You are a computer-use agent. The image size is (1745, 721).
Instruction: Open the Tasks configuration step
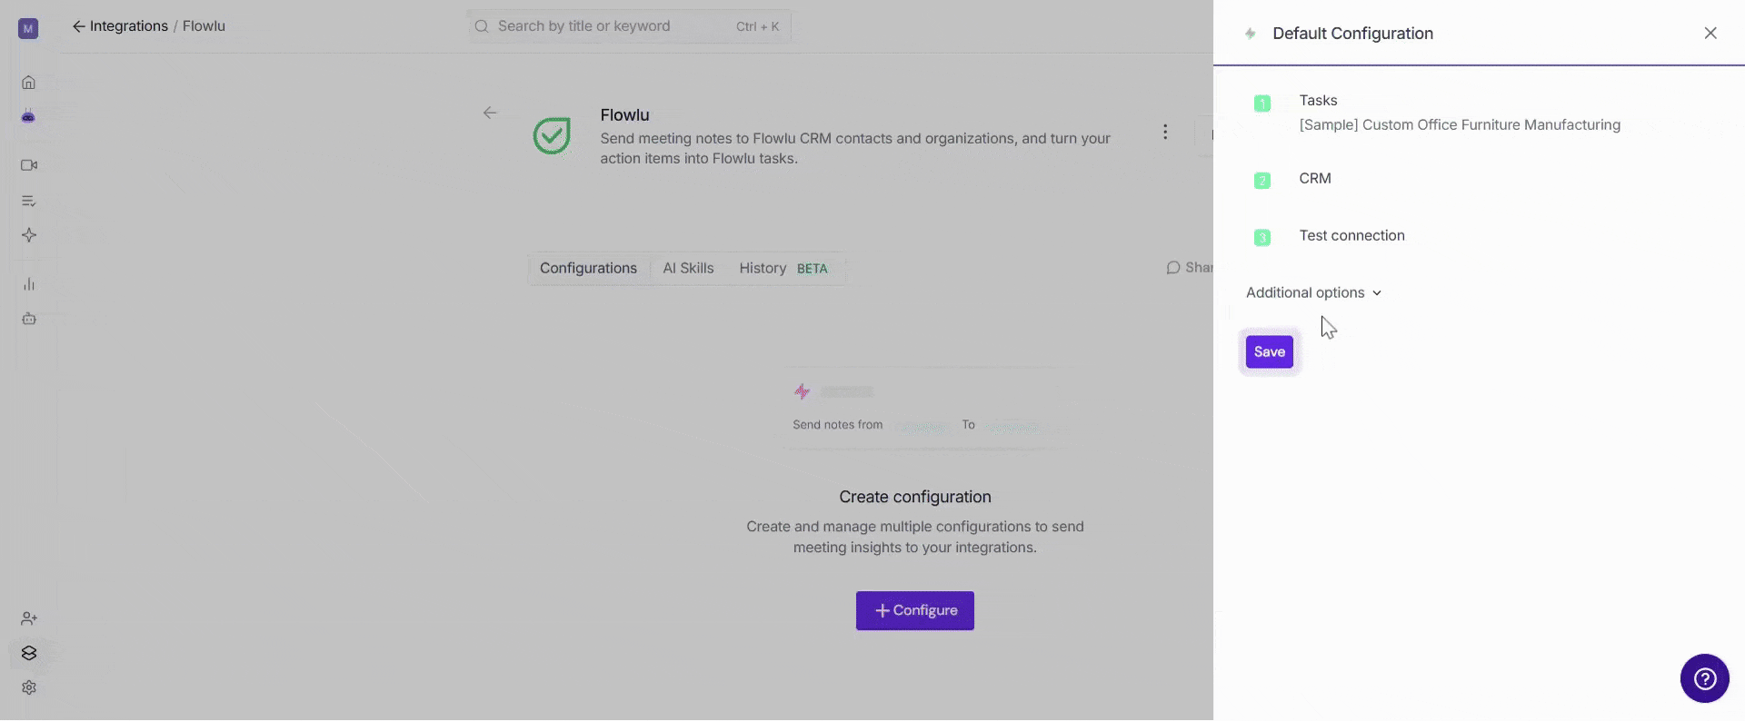tap(1318, 101)
